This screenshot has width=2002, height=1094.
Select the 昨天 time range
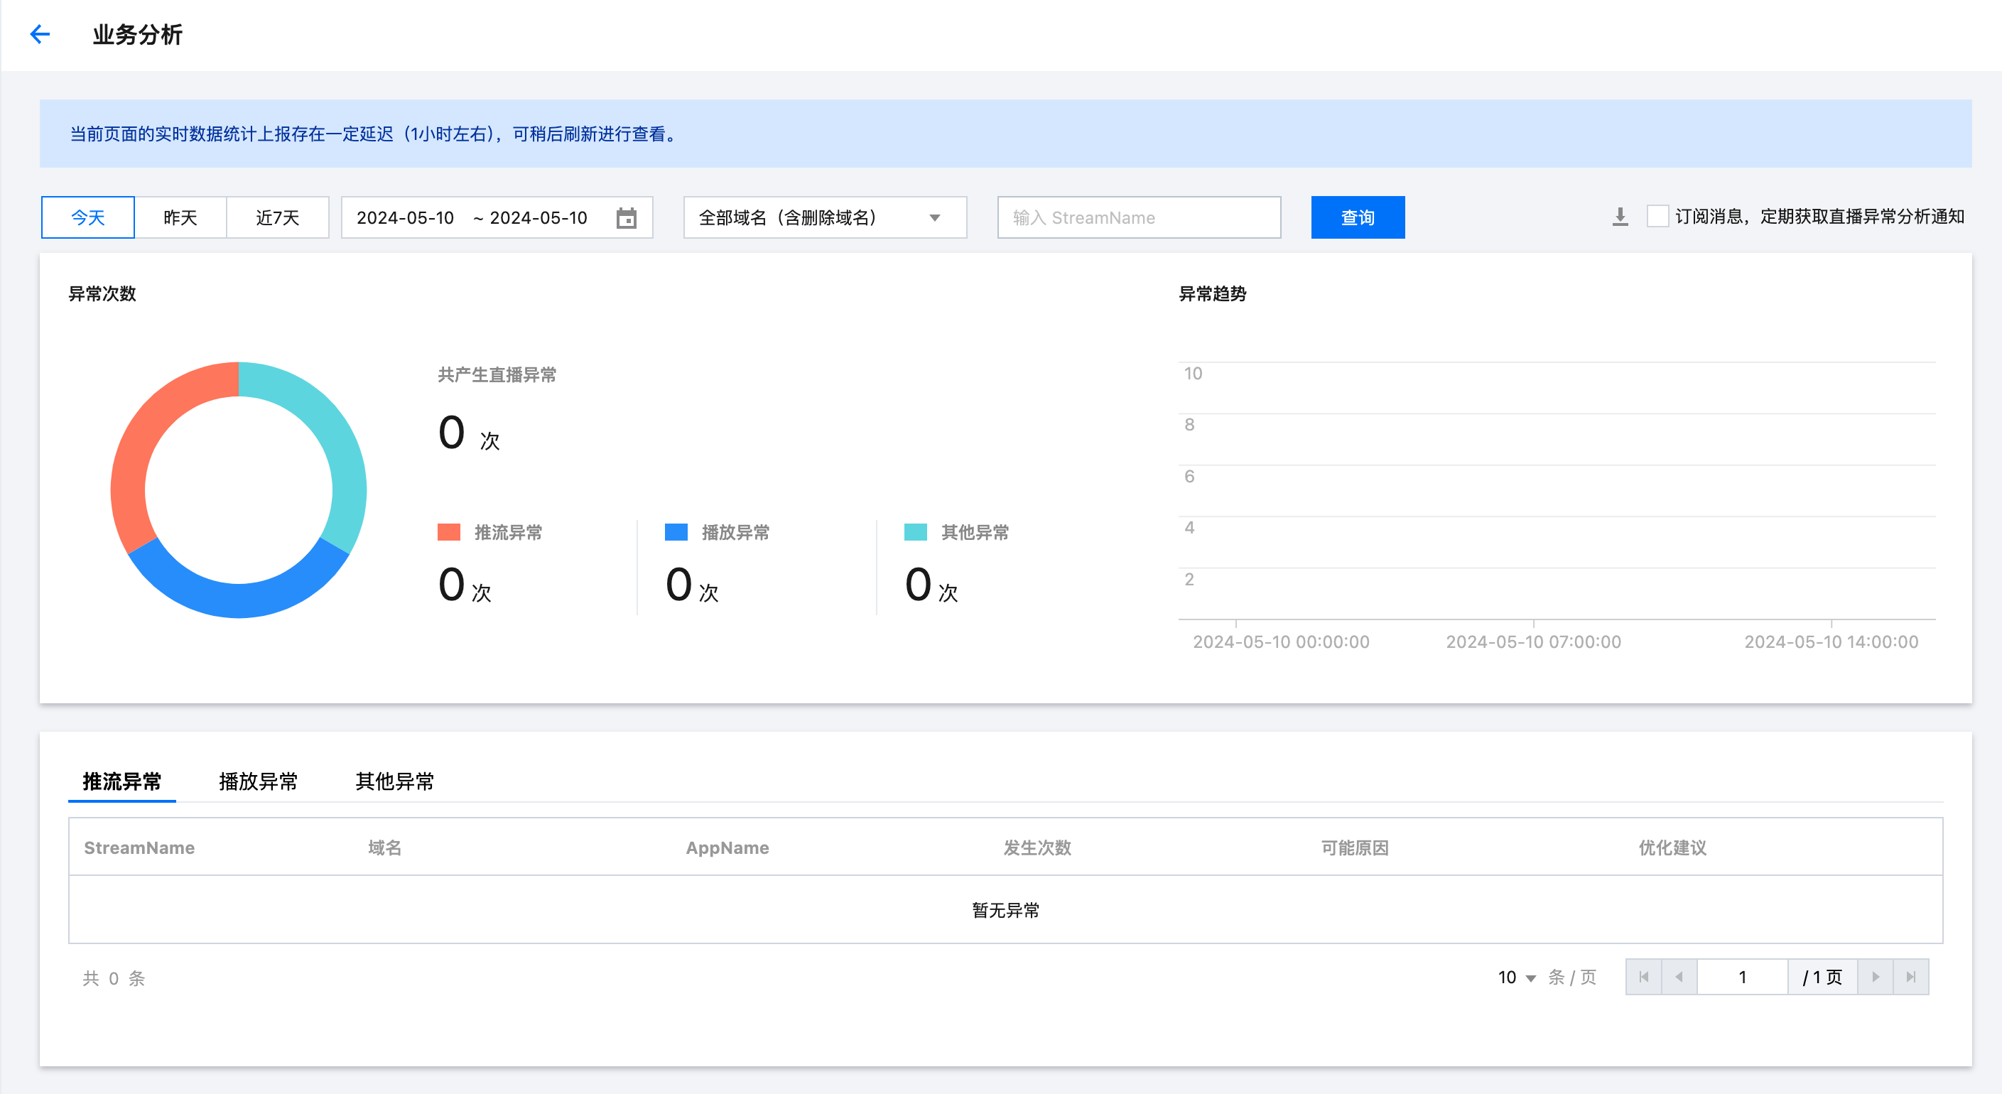point(180,217)
